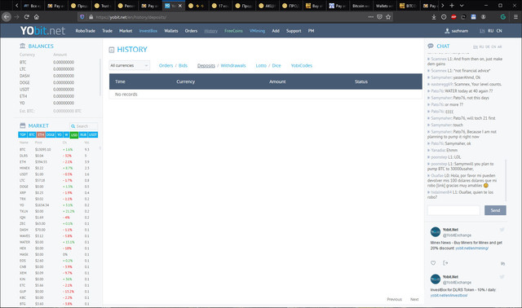This screenshot has height=308, width=522.
Task: Go back with the browser back arrow
Action: click(7, 17)
